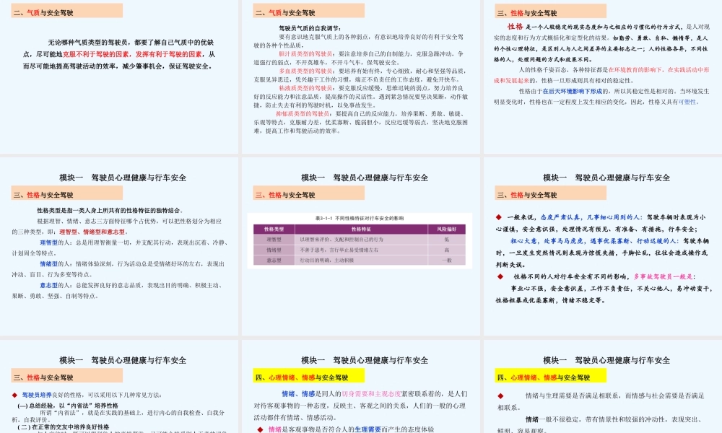Click red text '胆汁质类型的驾驶员'
Image resolution: width=722 pixels, height=433 pixels.
(x=305, y=54)
